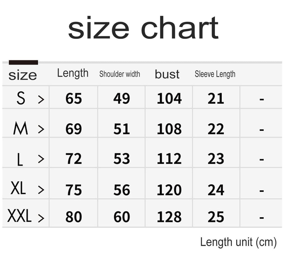
Task: Click the chevron arrow next to size S
Action: [41, 99]
